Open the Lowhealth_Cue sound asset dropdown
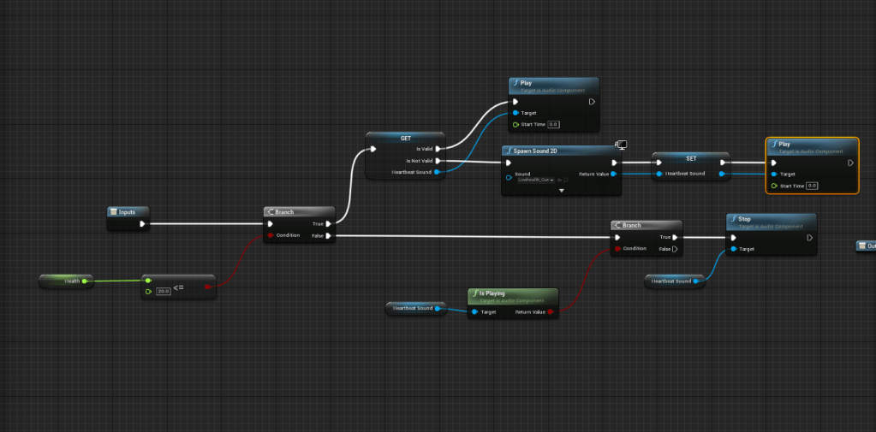 pyautogui.click(x=535, y=180)
